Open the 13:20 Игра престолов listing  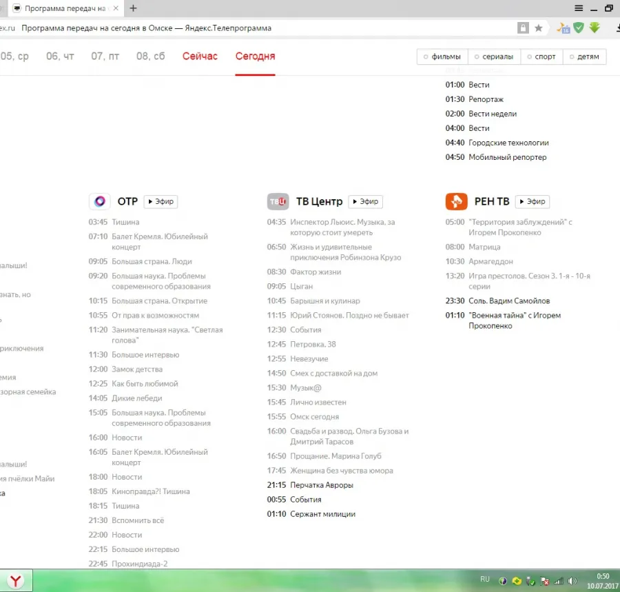(x=518, y=280)
